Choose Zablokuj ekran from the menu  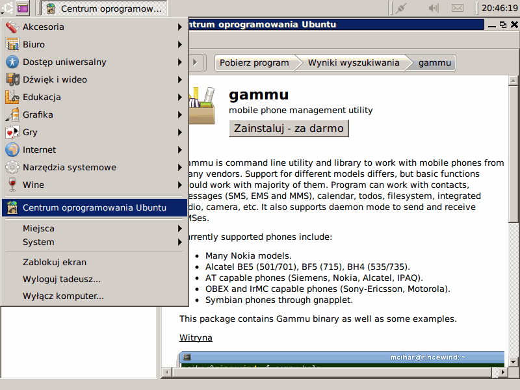(55, 263)
